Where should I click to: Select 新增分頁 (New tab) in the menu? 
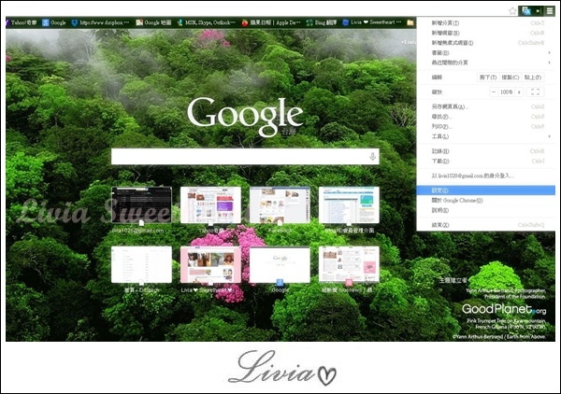486,22
